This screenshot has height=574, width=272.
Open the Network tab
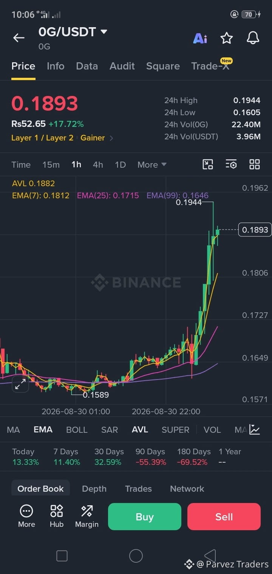[187, 489]
